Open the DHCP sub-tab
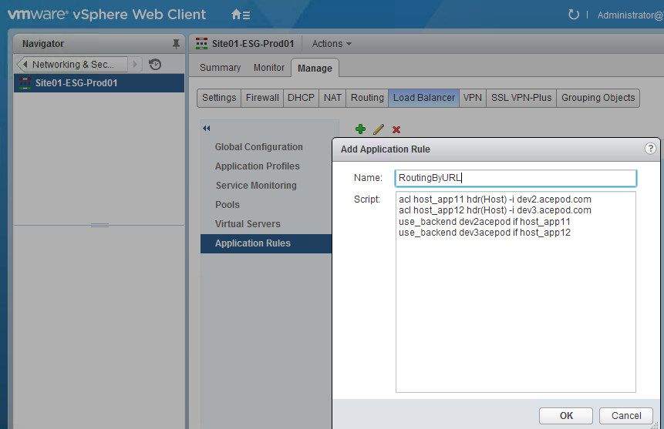 click(301, 98)
